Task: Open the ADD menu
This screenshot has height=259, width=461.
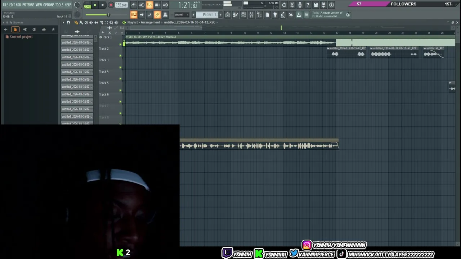Action: pos(18,5)
